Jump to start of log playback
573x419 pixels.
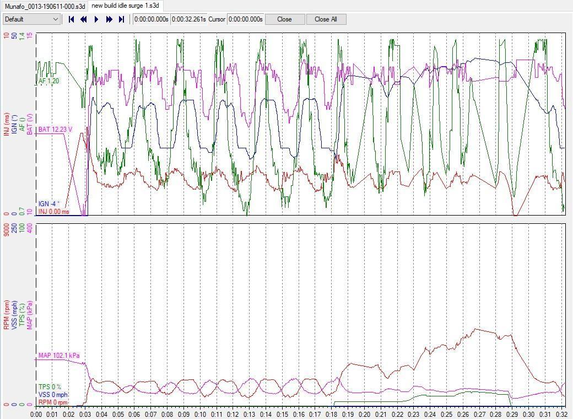(72, 19)
